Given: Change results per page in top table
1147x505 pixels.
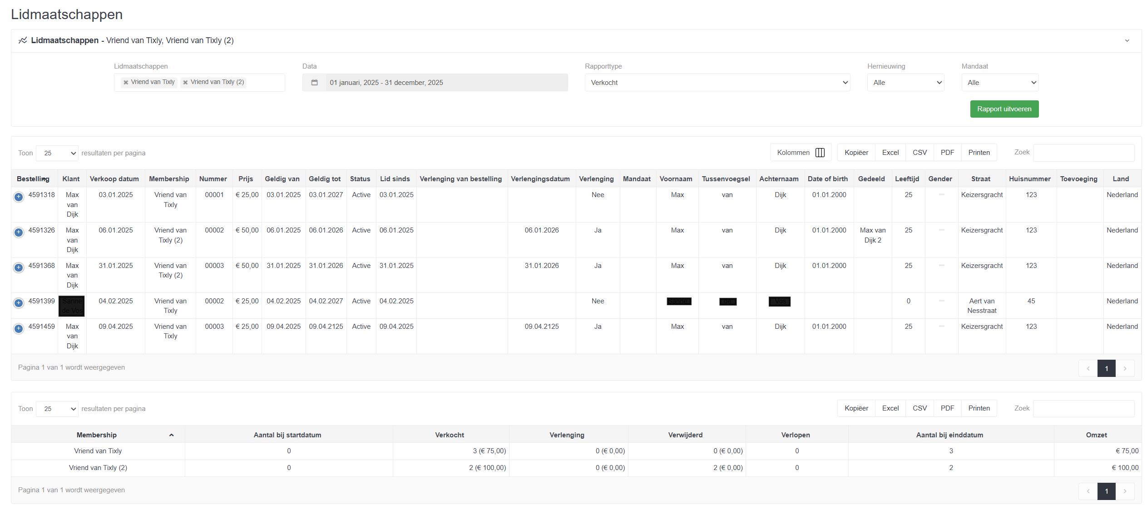Looking at the screenshot, I should [57, 153].
